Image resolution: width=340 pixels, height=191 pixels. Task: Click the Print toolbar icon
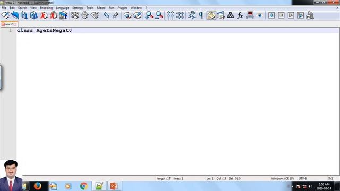[x=63, y=15]
